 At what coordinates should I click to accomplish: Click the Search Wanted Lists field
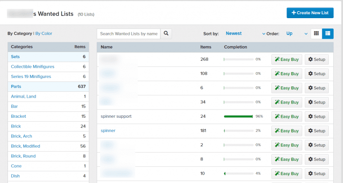129,34
